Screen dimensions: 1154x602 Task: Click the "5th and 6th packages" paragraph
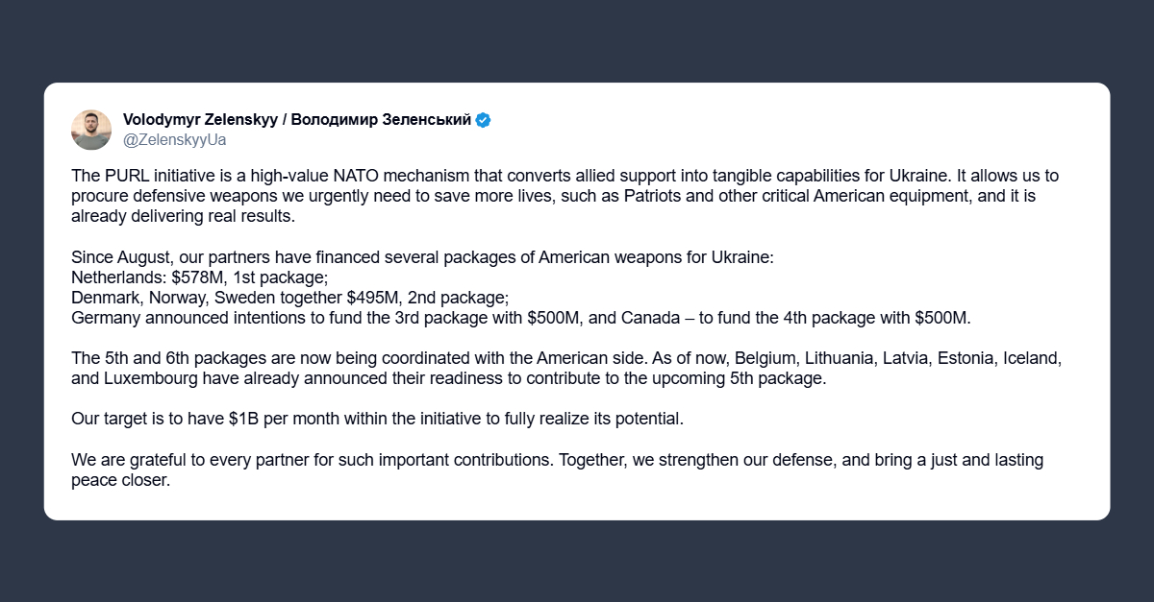point(565,368)
